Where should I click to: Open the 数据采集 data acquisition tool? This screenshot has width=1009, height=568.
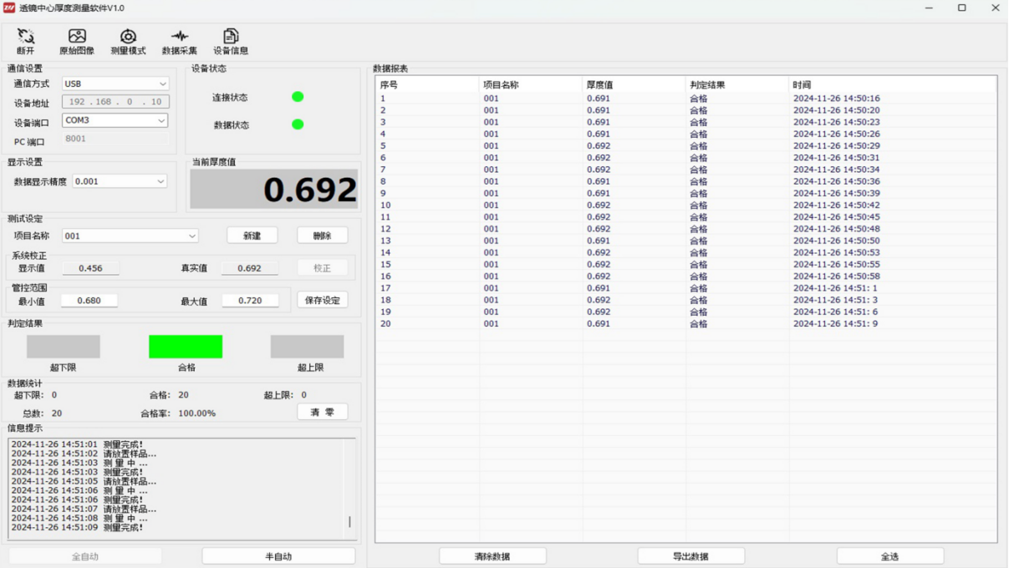pyautogui.click(x=179, y=41)
